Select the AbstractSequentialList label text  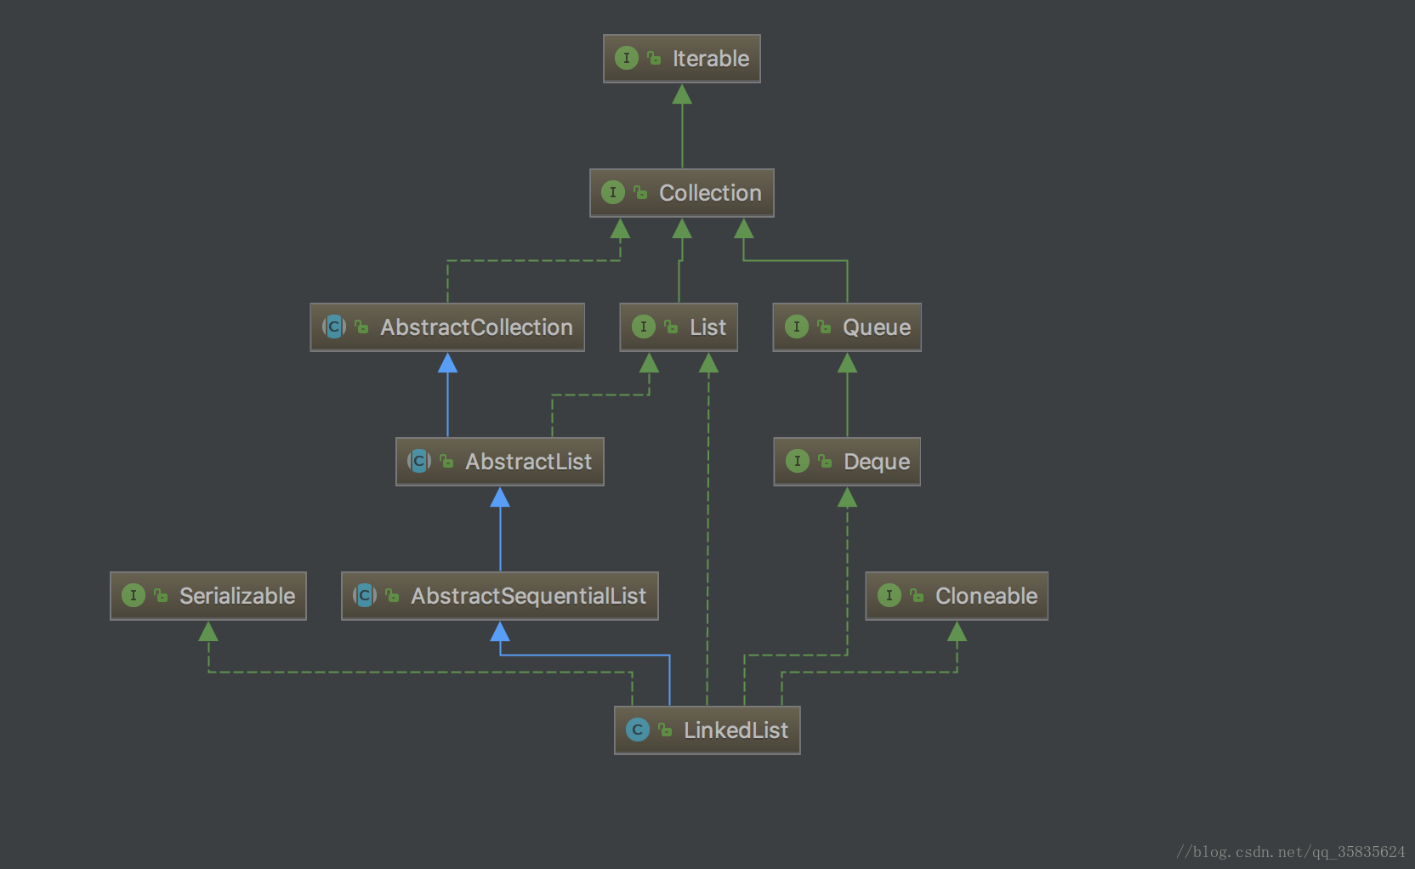528,596
